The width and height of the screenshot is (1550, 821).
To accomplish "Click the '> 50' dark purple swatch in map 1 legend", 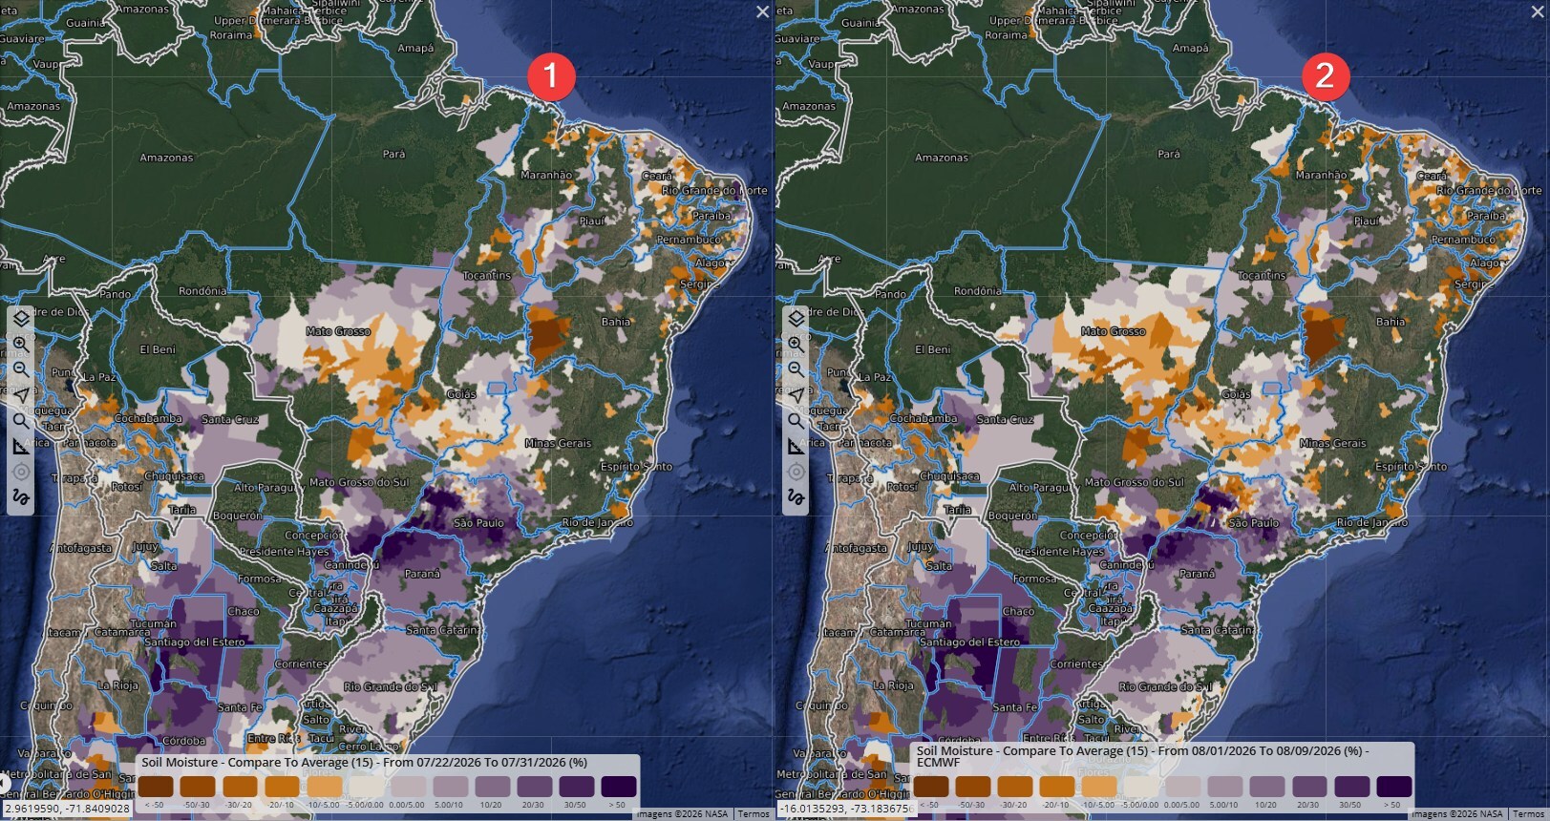I will 619,787.
